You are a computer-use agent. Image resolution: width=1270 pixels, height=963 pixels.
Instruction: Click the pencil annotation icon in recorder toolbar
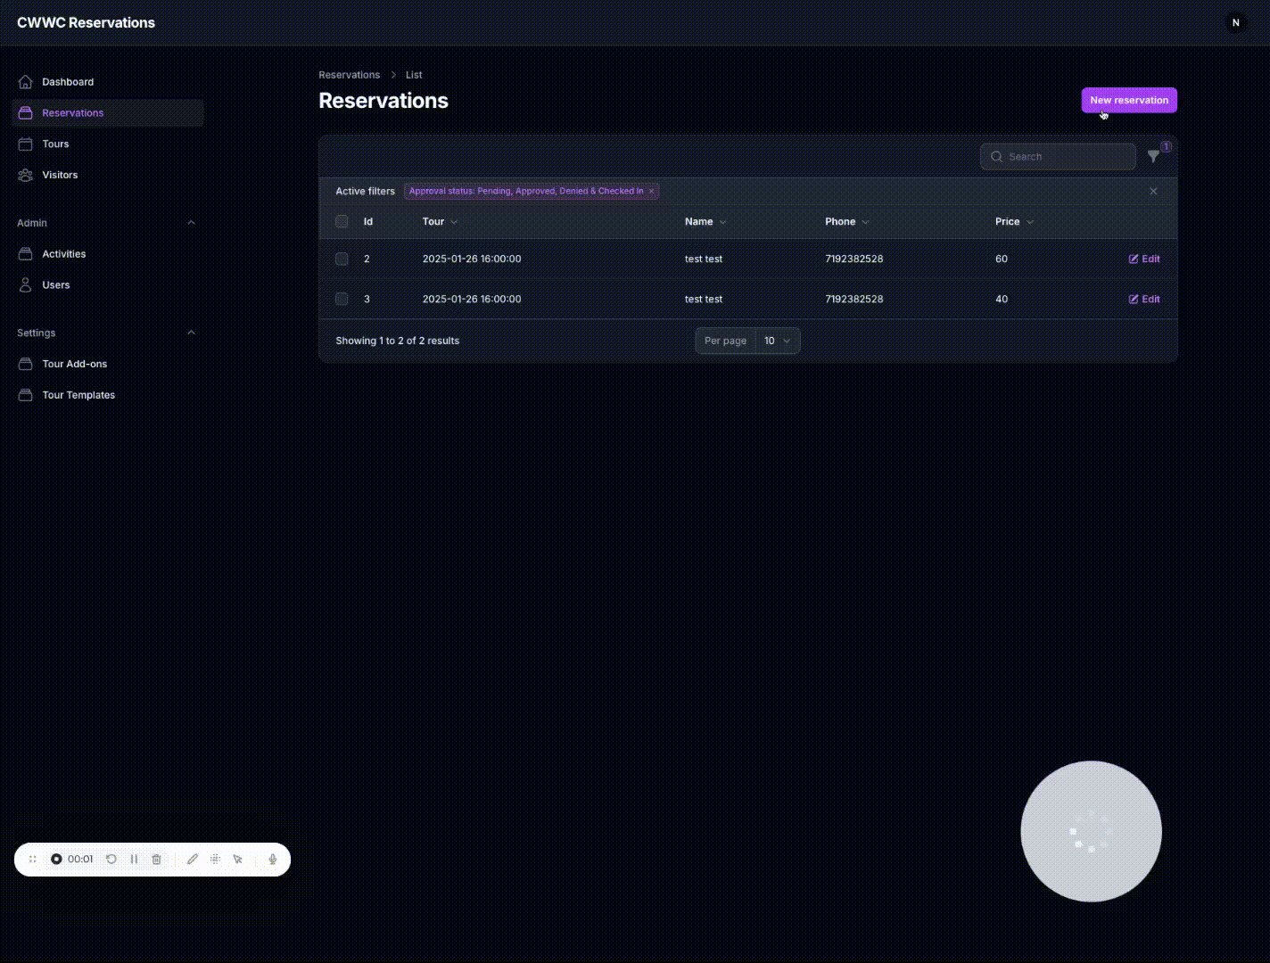point(193,859)
